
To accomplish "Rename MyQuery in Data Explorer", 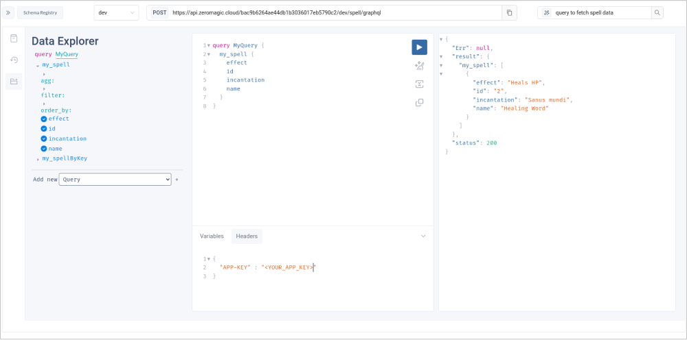I will pos(67,55).
